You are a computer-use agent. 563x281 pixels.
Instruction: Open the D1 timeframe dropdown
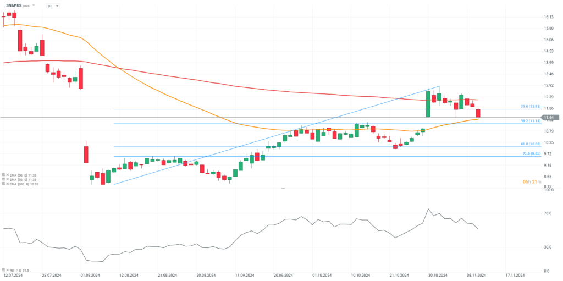point(53,5)
